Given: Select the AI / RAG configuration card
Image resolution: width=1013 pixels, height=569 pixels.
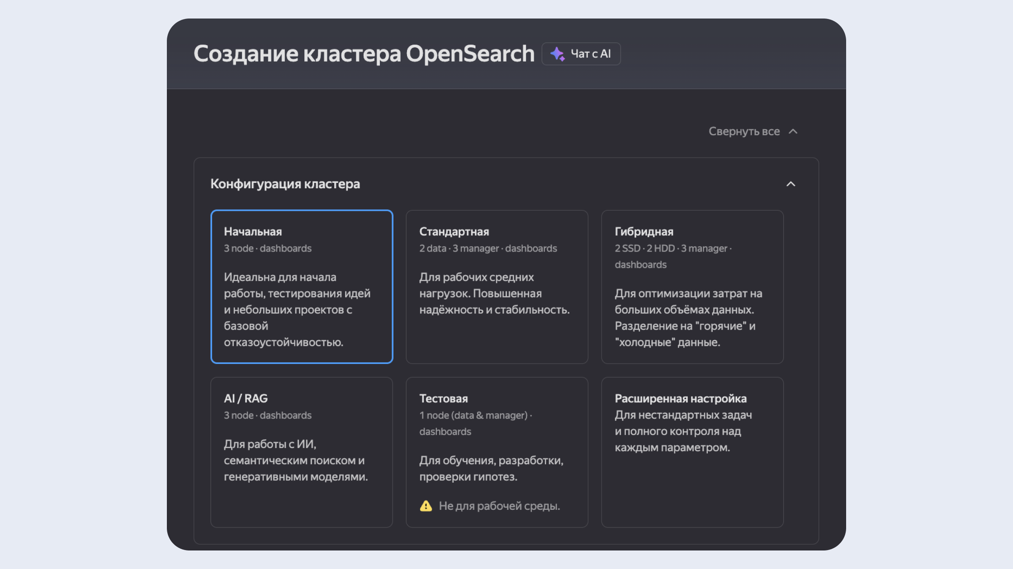Looking at the screenshot, I should (302, 452).
